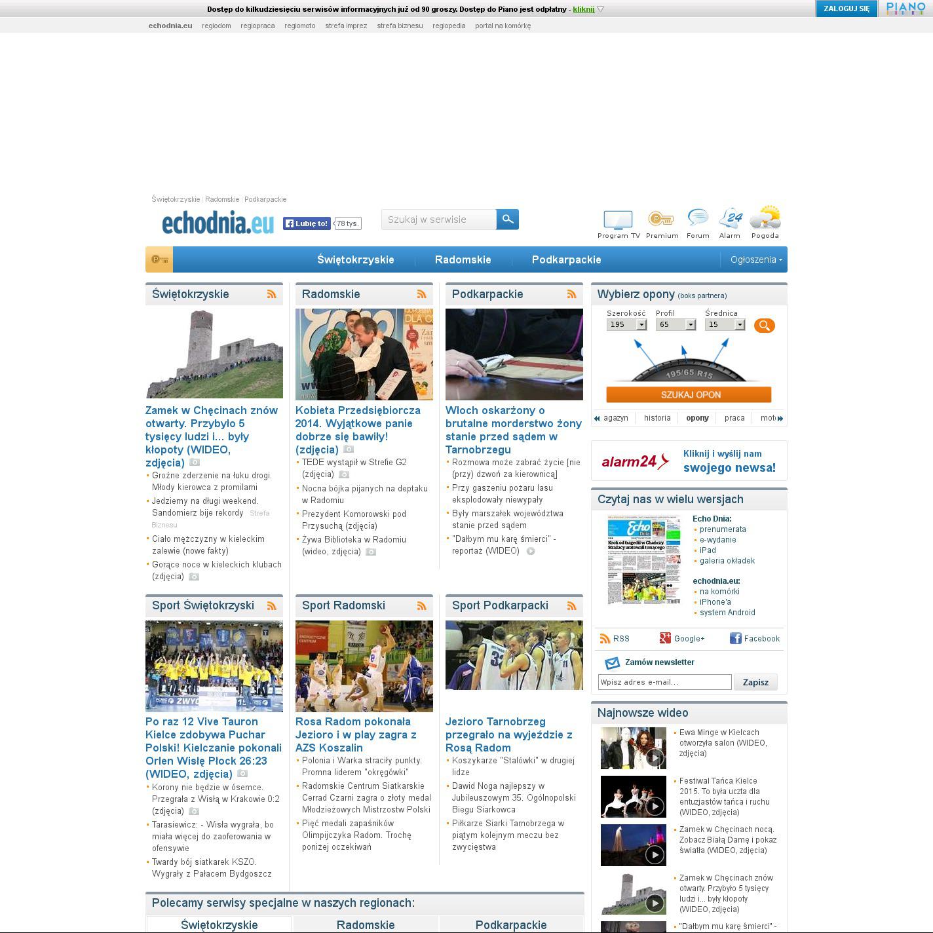The image size is (933, 933).
Task: Expand the Piano access info arrow
Action: (601, 9)
